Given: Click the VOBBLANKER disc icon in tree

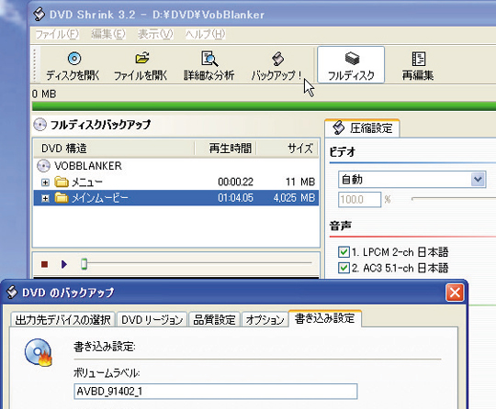Looking at the screenshot, I should [43, 165].
